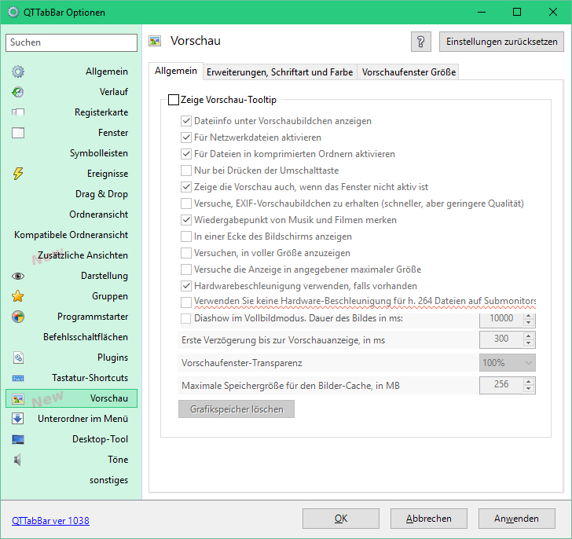Click the Verlauf history icon
Viewport: 572px width, 539px height.
click(x=18, y=92)
